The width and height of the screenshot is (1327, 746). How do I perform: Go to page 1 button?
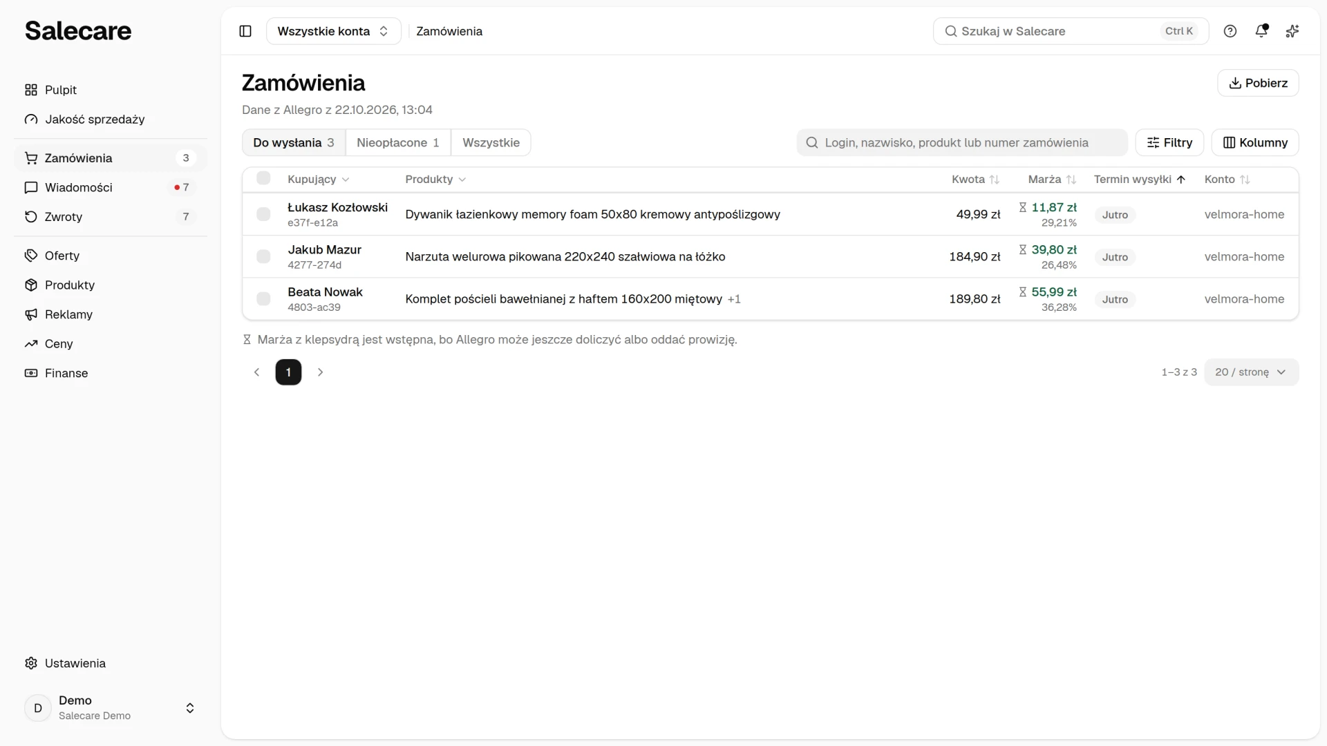point(288,372)
